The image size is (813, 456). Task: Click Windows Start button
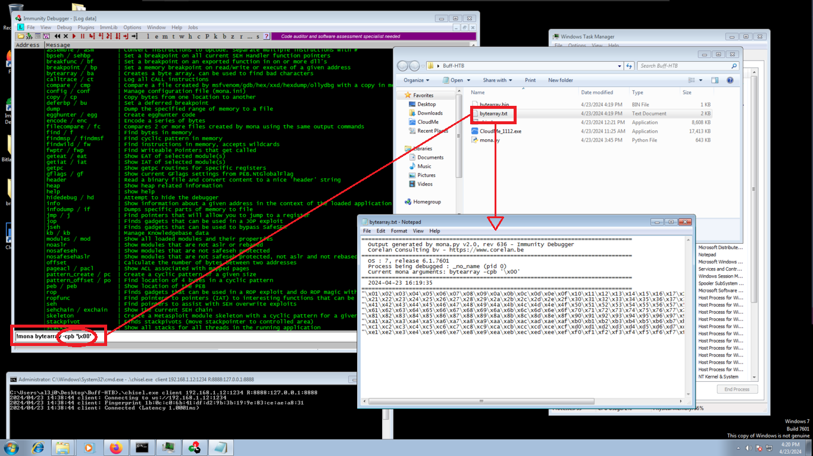click(x=12, y=447)
